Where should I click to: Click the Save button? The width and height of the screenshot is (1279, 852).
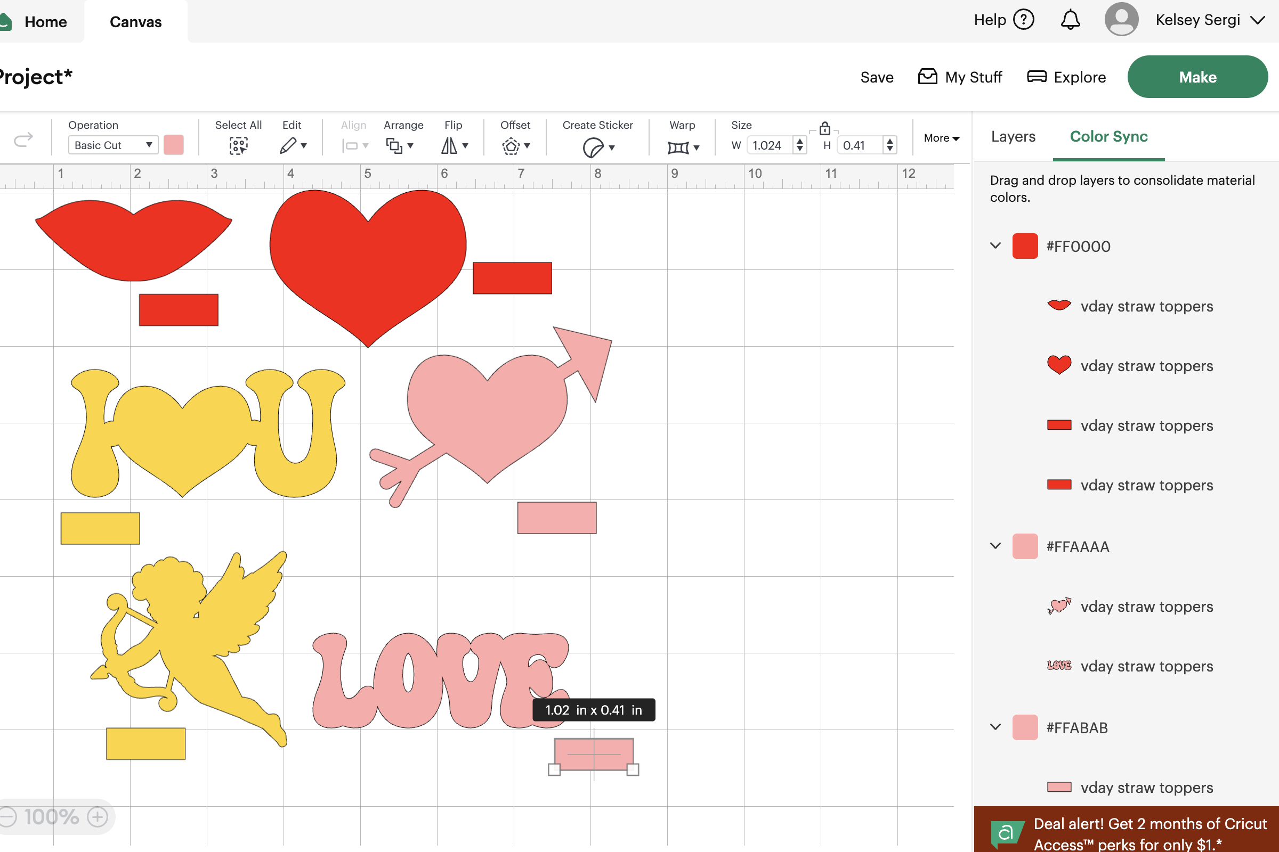tap(877, 77)
